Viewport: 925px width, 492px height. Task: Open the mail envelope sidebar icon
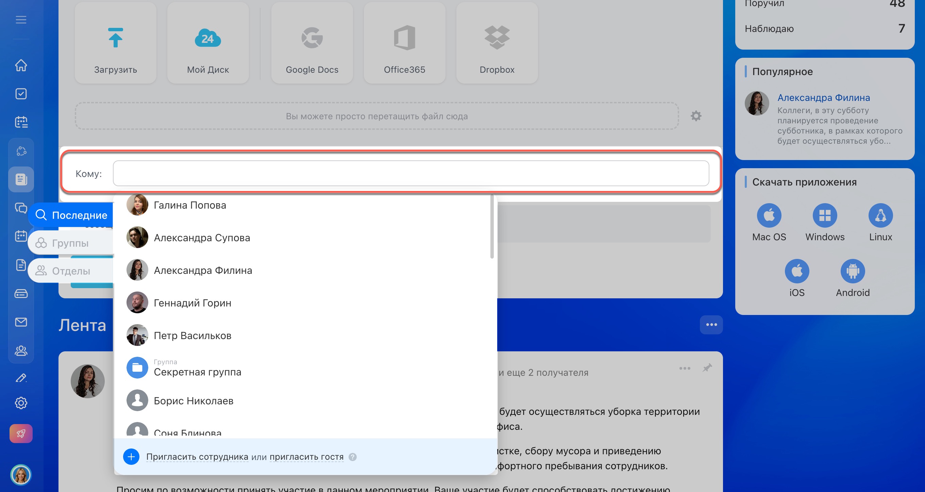coord(21,322)
